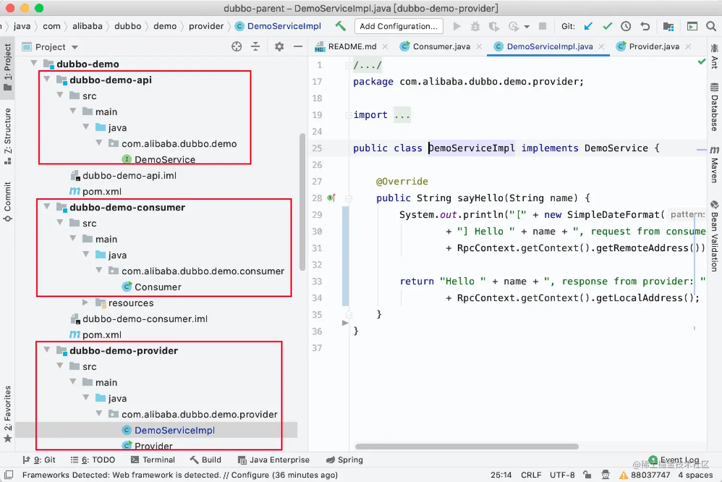The image size is (722, 482).
Task: Collapse the dubbo-demo root folder
Action: click(x=34, y=64)
